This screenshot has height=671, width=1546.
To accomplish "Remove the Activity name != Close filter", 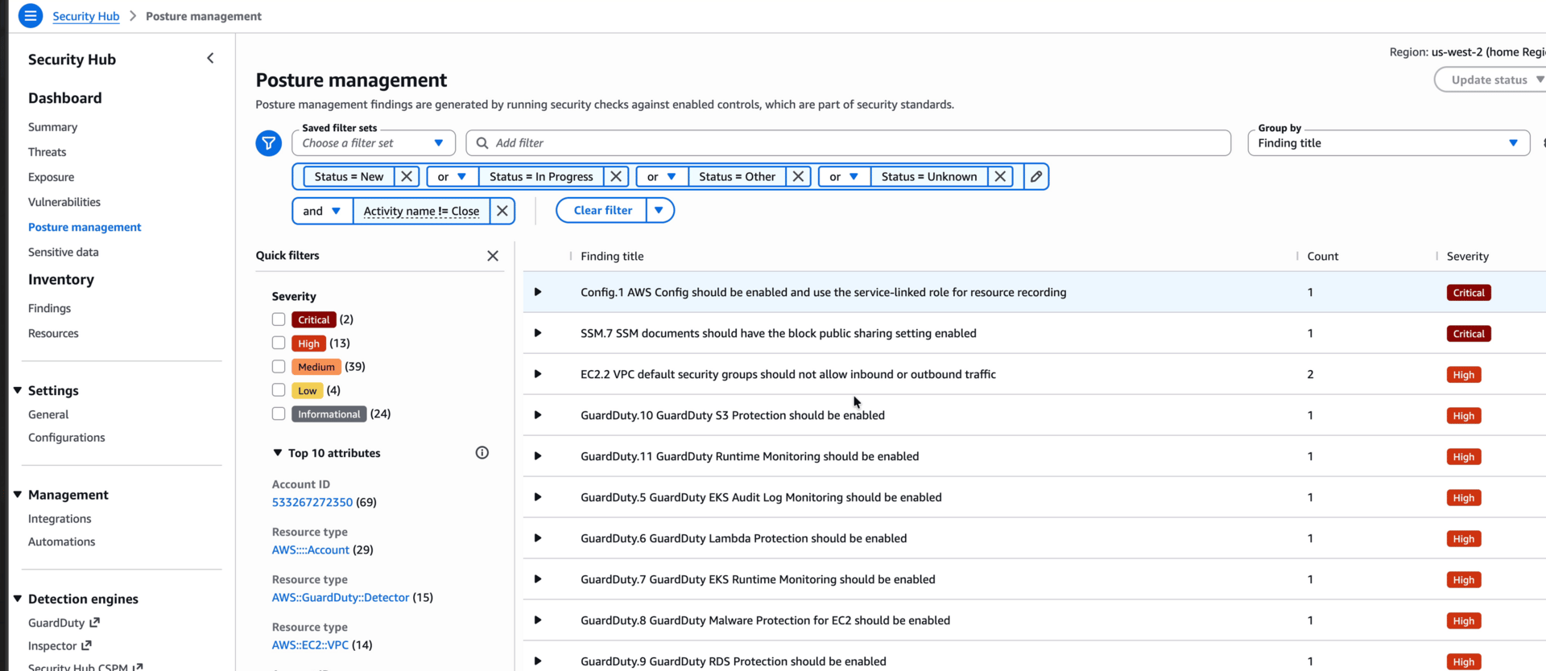I will pos(502,211).
